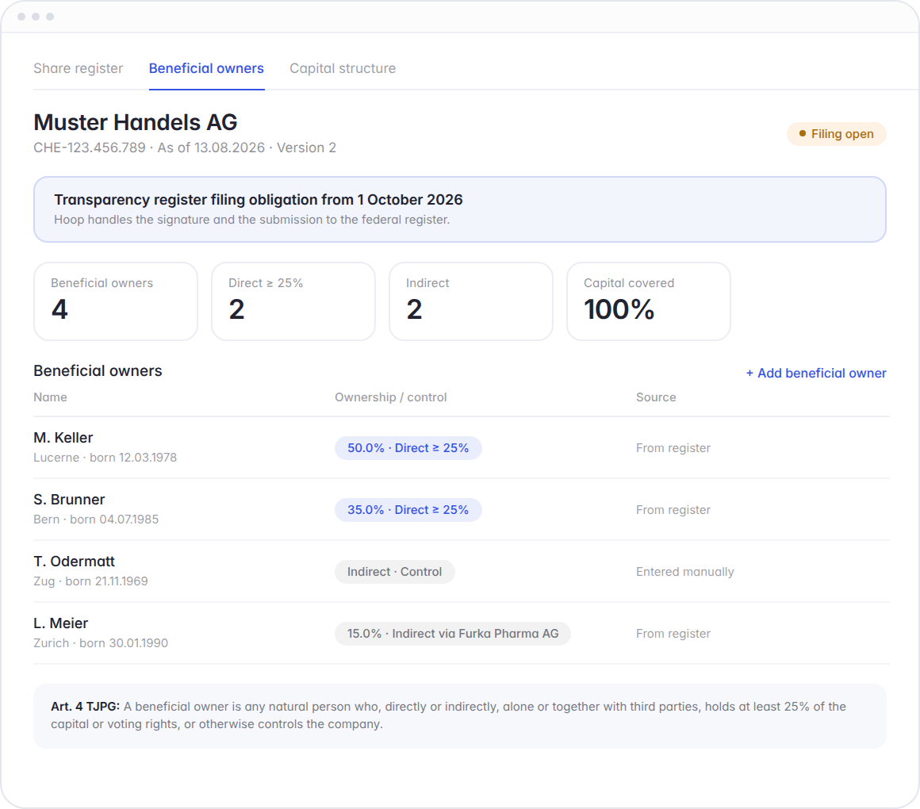Select the Beneficial owners tab
The image size is (920, 809).
click(x=206, y=69)
